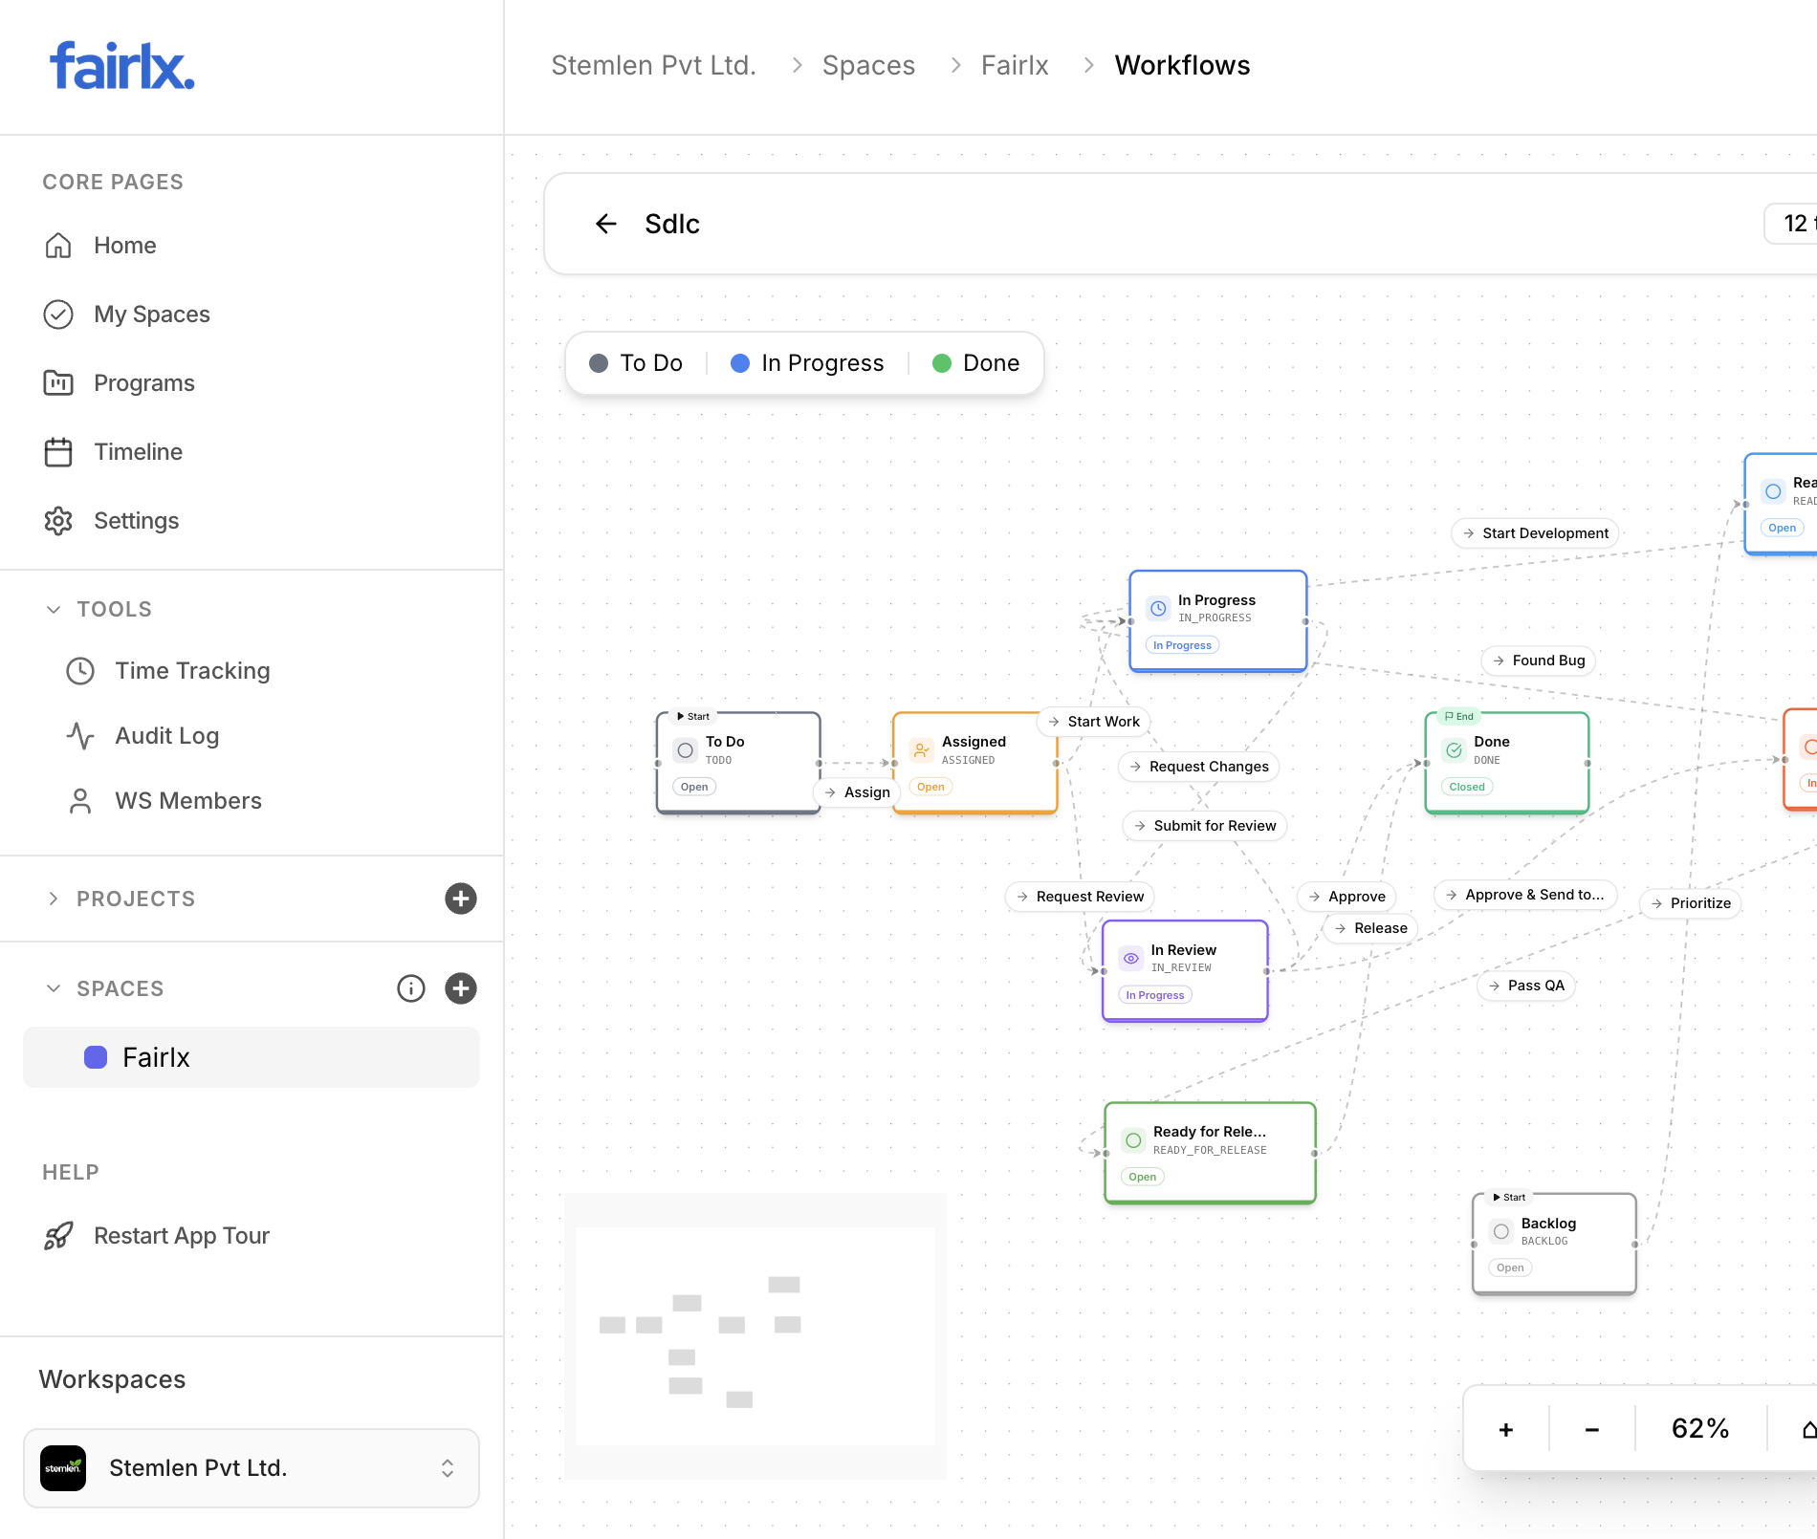1817x1539 pixels.
Task: Click the Request Review transition label
Action: pos(1081,897)
